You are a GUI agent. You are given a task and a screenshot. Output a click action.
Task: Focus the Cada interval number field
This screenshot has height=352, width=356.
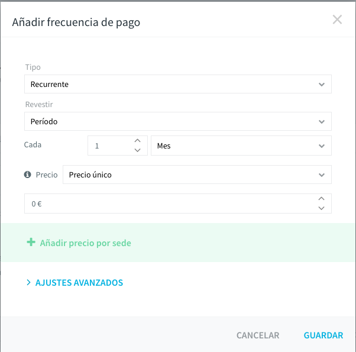click(x=118, y=146)
